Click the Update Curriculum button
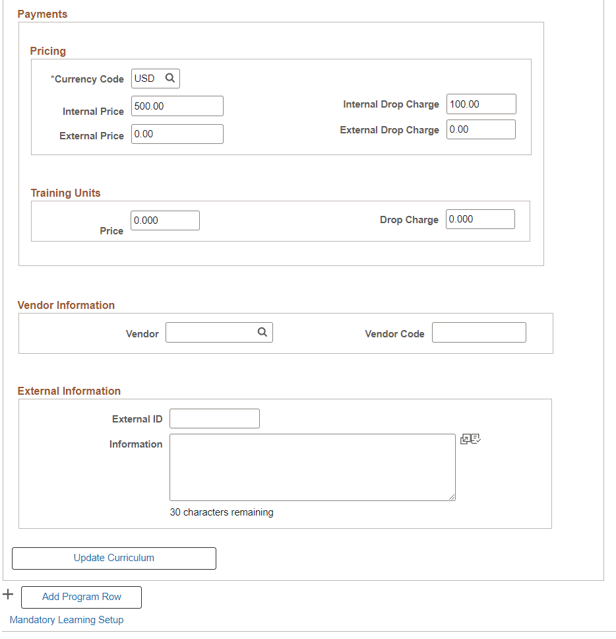The height and width of the screenshot is (639, 616). coord(114,558)
